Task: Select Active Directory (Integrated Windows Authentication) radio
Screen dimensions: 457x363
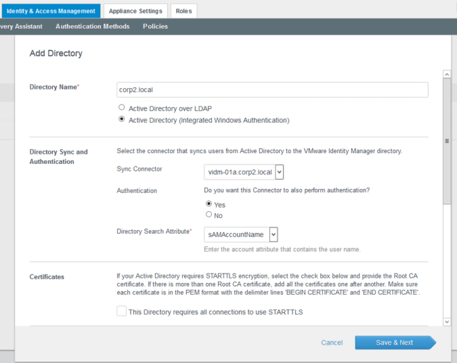Action: pyautogui.click(x=122, y=120)
